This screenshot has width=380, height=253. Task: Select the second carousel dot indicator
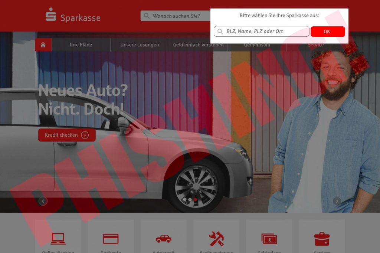(190, 200)
